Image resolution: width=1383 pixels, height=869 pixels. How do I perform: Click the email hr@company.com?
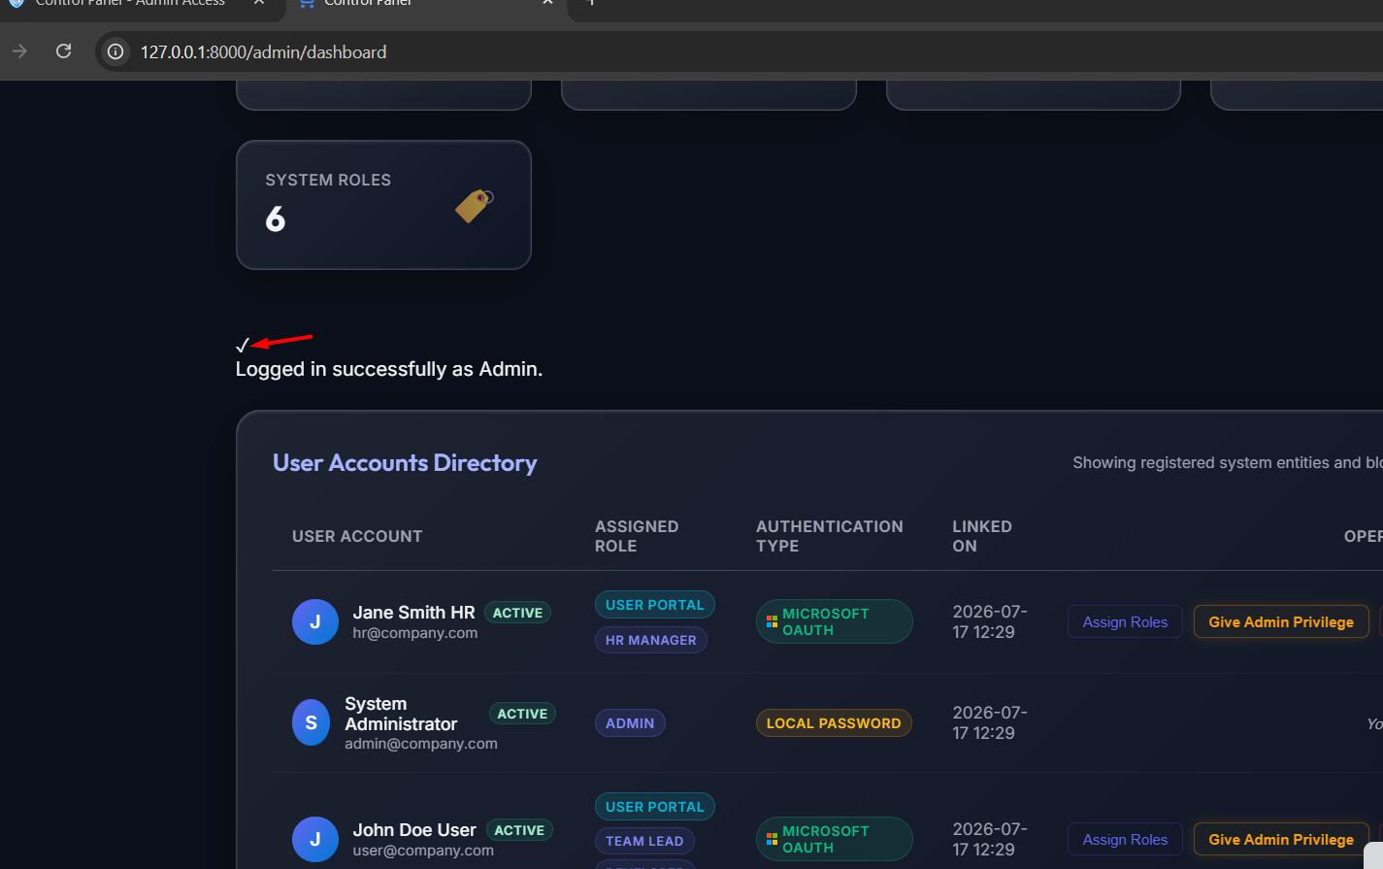point(415,633)
